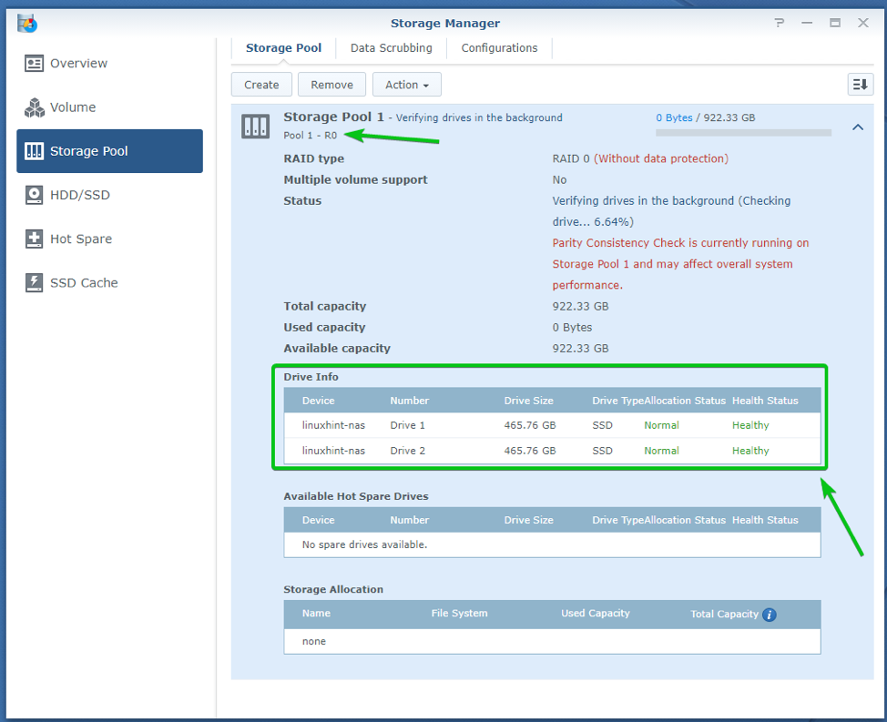Click the Volume cubes icon
This screenshot has height=722, width=887.
click(x=35, y=107)
